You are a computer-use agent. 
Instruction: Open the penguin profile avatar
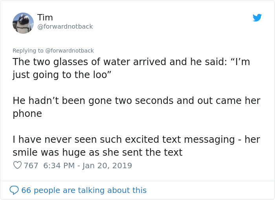point(23,23)
